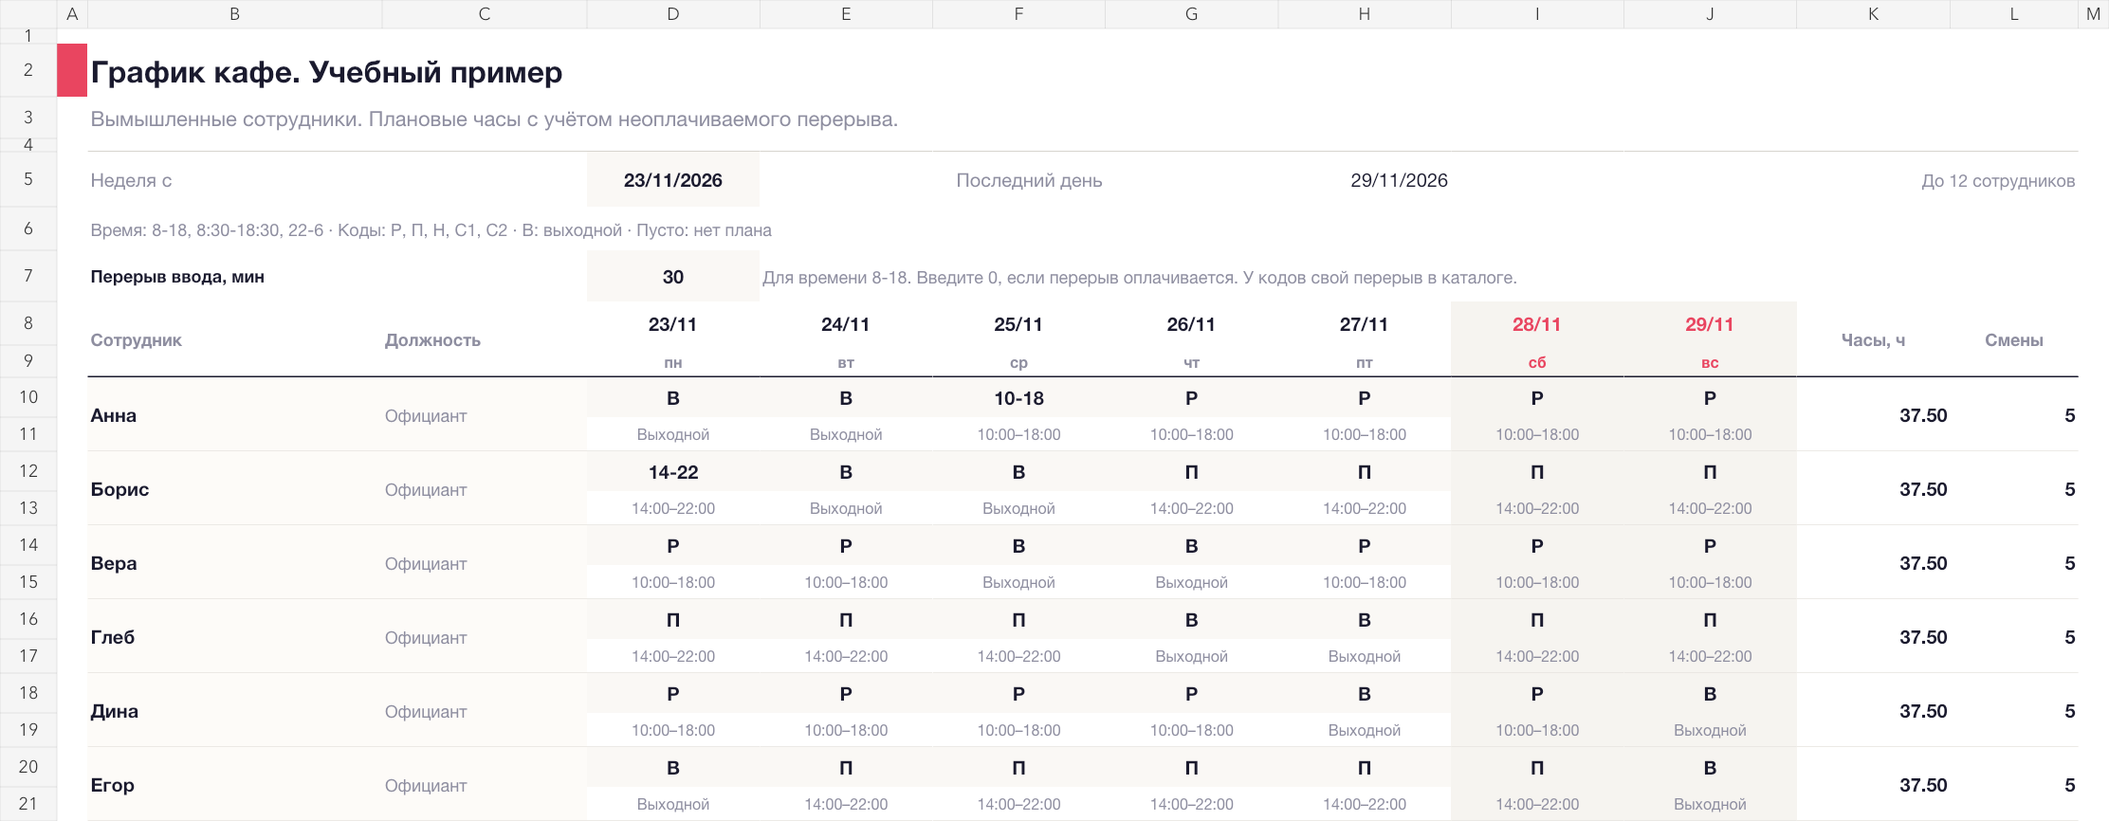Select column K header
2109x821 pixels.
(1873, 13)
